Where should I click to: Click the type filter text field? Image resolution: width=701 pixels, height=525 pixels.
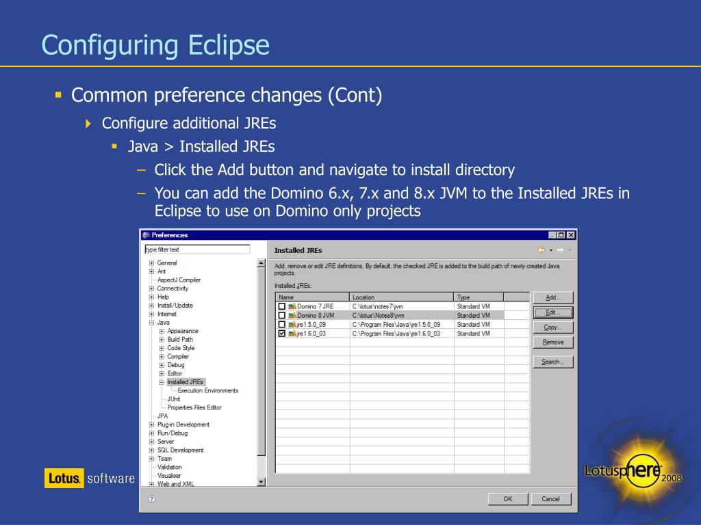click(197, 250)
